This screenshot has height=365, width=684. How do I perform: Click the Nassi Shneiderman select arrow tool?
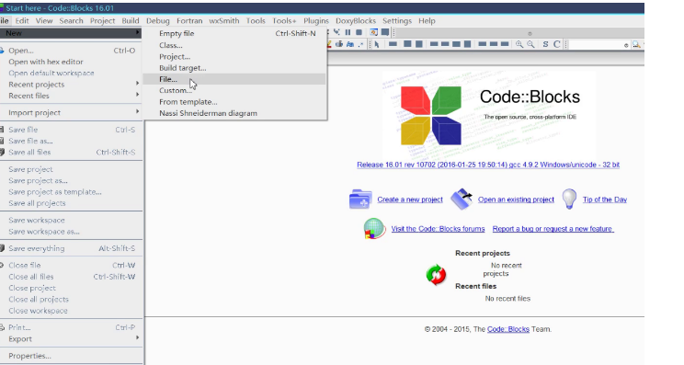tap(376, 44)
